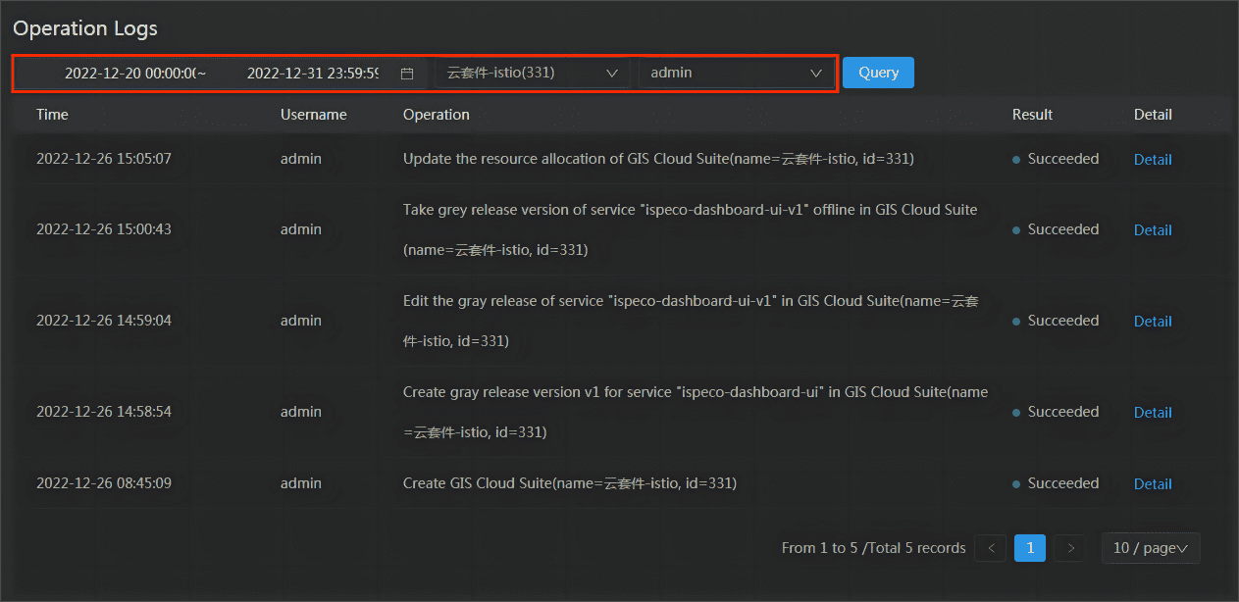Click the 'Update the resource allocation' operation text

pos(658,158)
